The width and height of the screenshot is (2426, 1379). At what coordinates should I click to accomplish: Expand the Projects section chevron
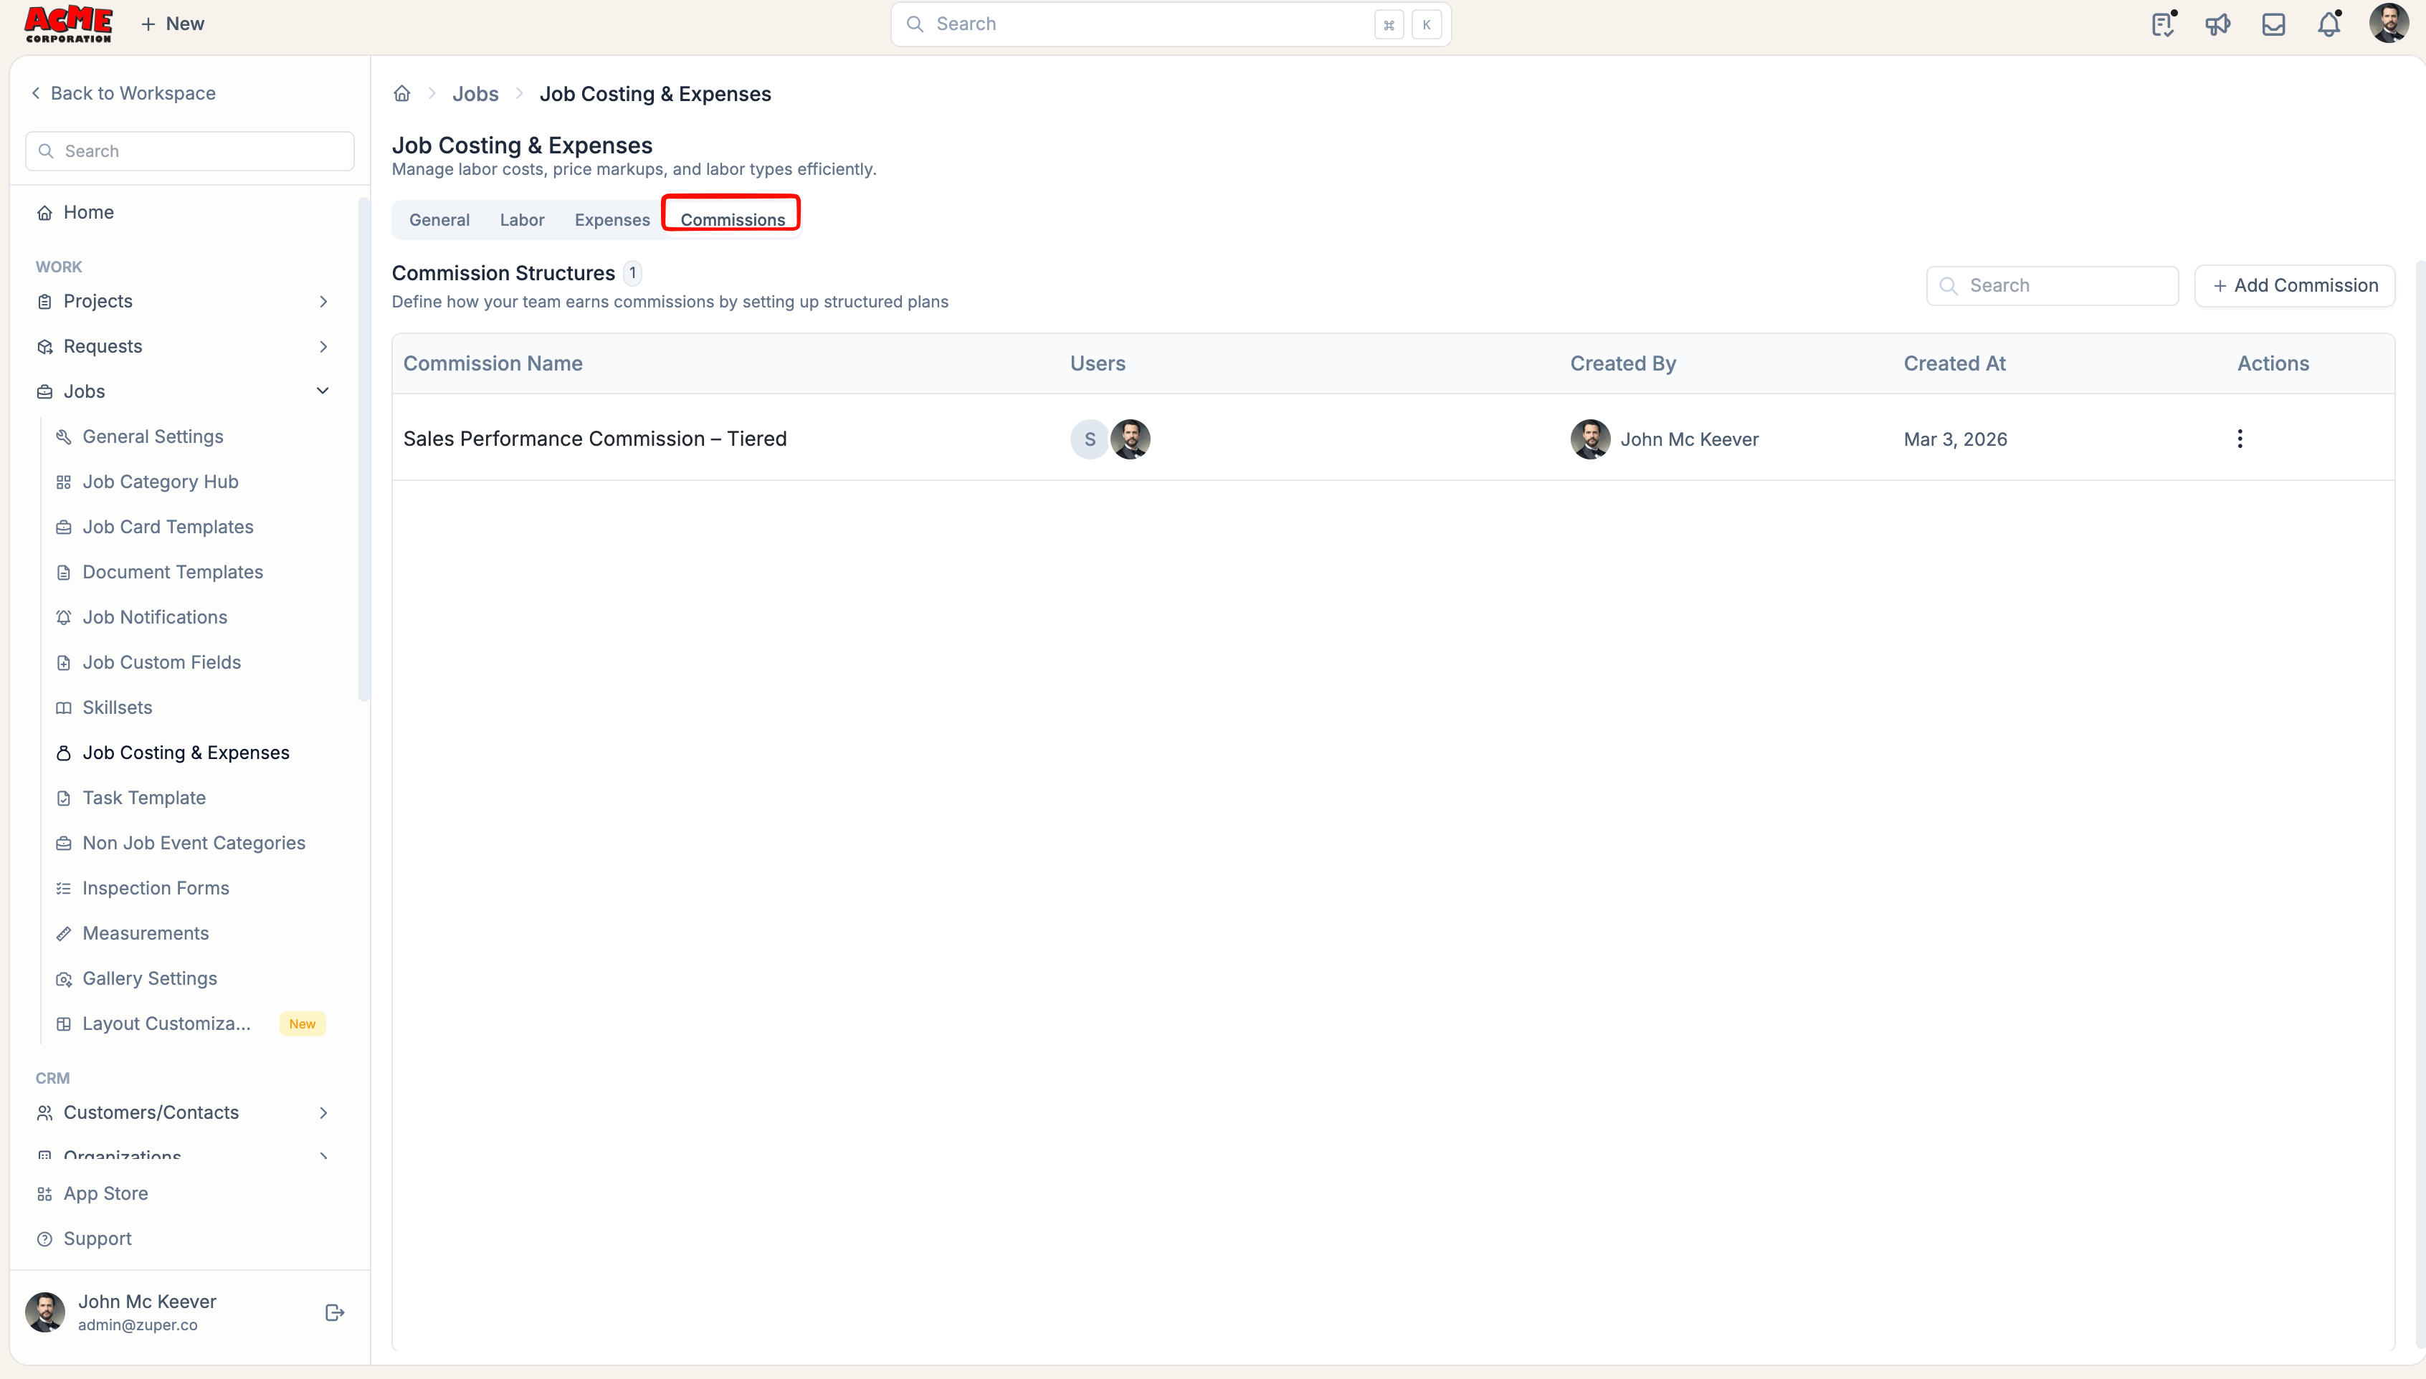pyautogui.click(x=323, y=301)
